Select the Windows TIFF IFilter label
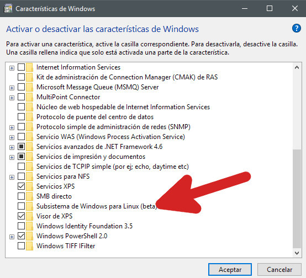 (66, 246)
